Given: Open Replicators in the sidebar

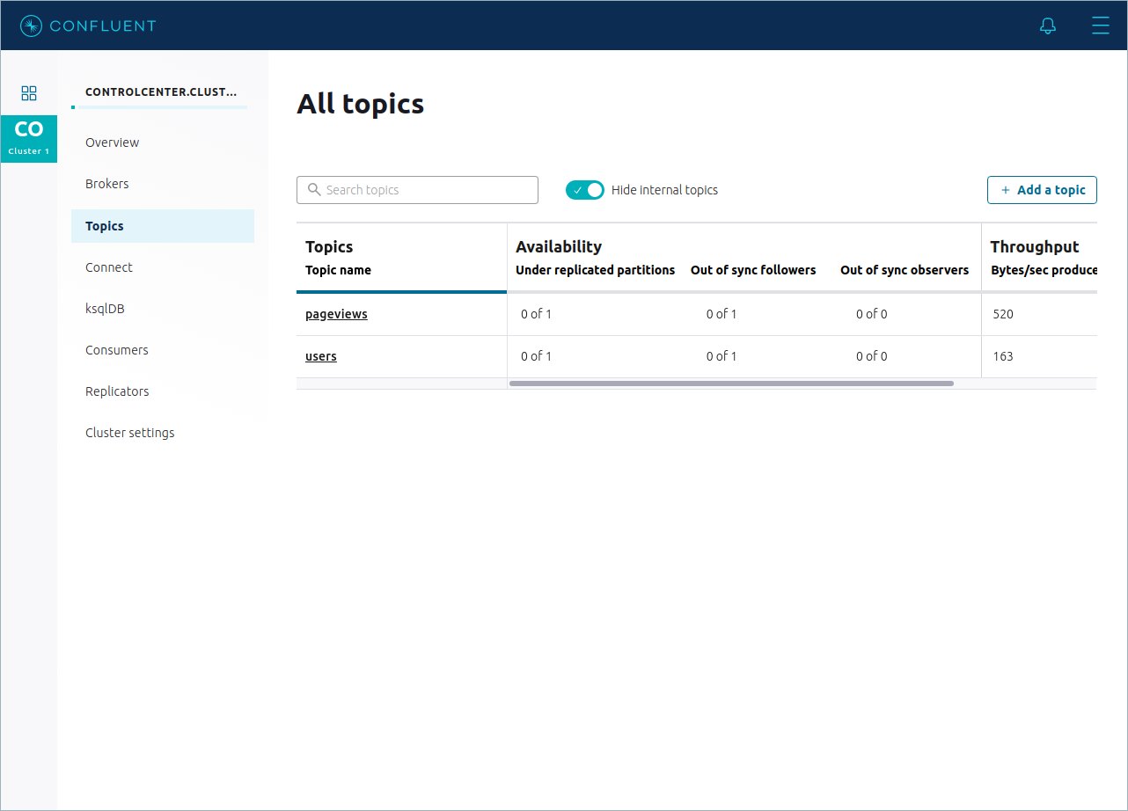Looking at the screenshot, I should [117, 391].
